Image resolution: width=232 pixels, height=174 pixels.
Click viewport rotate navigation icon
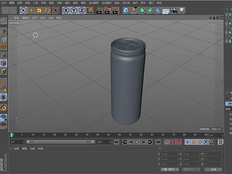218,18
